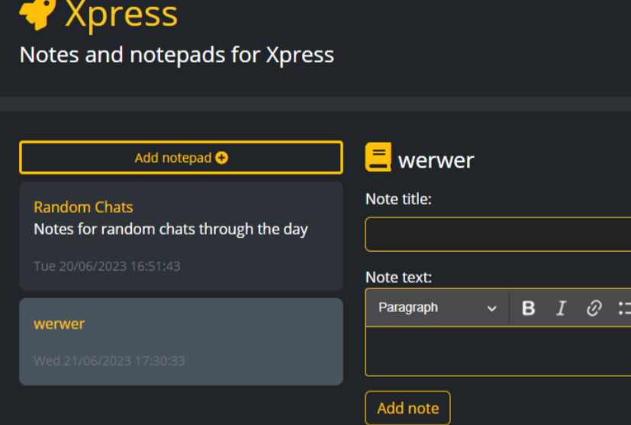The image size is (631, 425).
Task: Click the yellow notepad book icon
Action: click(378, 157)
